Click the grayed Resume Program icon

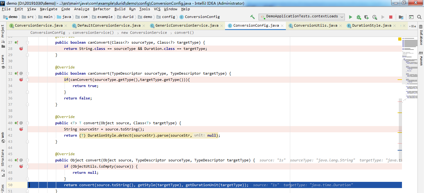[383, 17]
